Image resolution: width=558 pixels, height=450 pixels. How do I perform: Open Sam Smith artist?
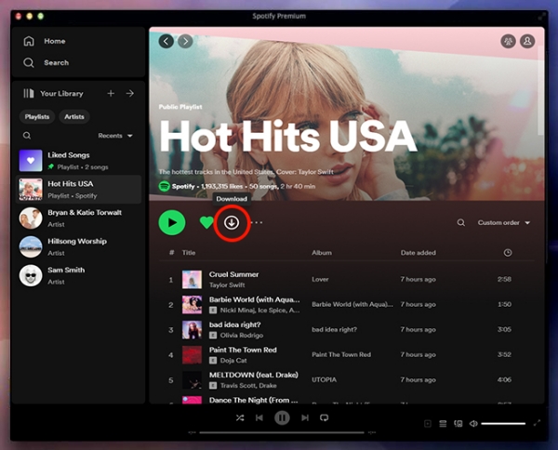[78, 275]
